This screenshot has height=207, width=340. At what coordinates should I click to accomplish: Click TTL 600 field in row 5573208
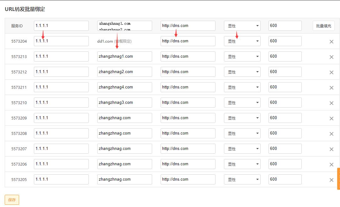285,133
